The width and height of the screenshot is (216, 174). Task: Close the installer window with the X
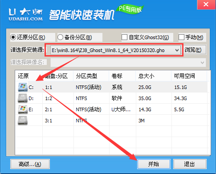(206, 4)
